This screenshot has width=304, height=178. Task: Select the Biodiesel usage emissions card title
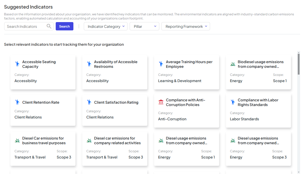261,64
